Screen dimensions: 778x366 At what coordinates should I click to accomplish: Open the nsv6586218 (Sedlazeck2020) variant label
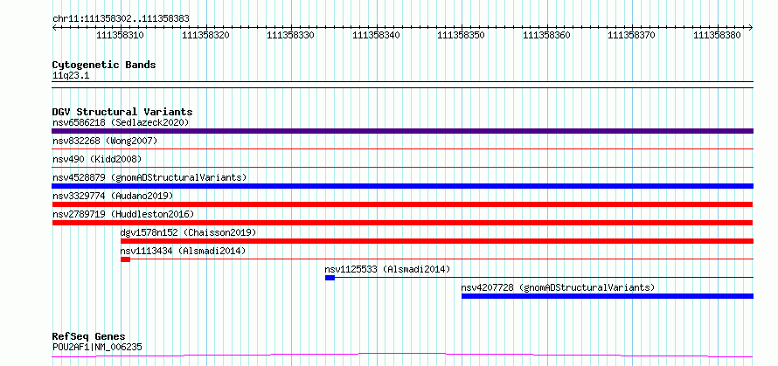tap(121, 122)
